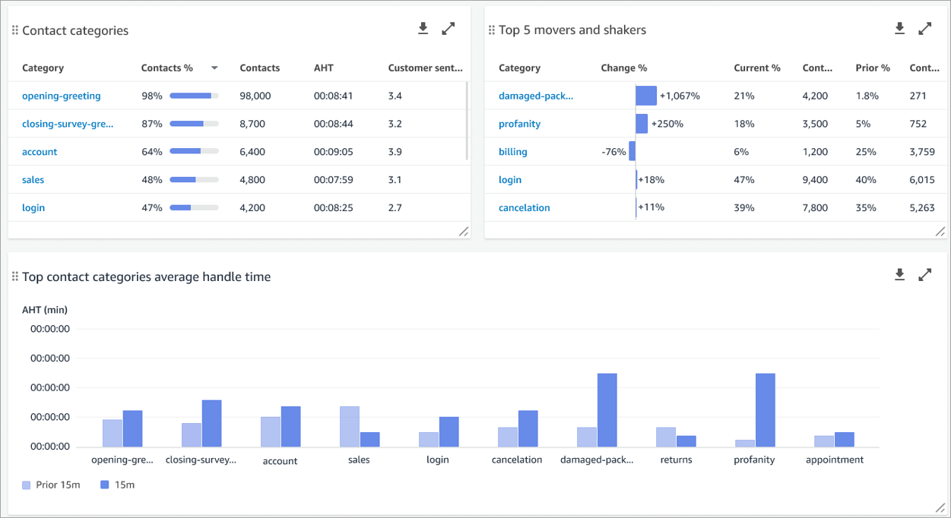
Task: Click the Contact categories table scrollbar
Action: (468, 122)
